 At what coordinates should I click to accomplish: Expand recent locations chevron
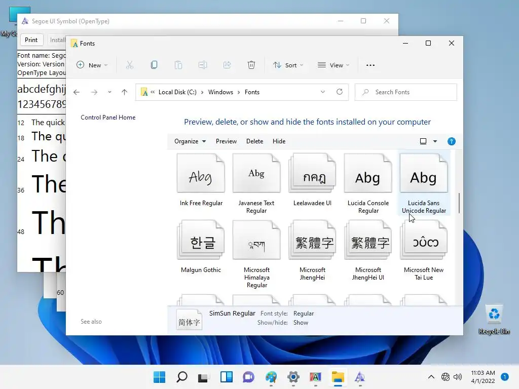coord(109,92)
